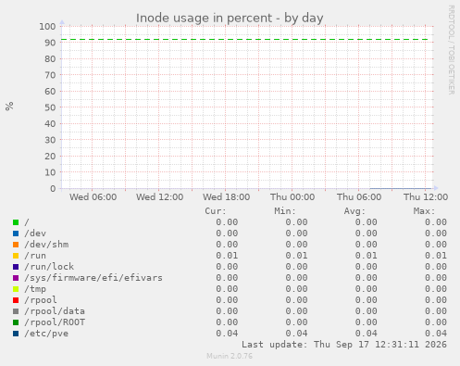The height and width of the screenshot is (366, 460).
Task: Click the Munin 2.0.76 version text
Action: coord(230,356)
